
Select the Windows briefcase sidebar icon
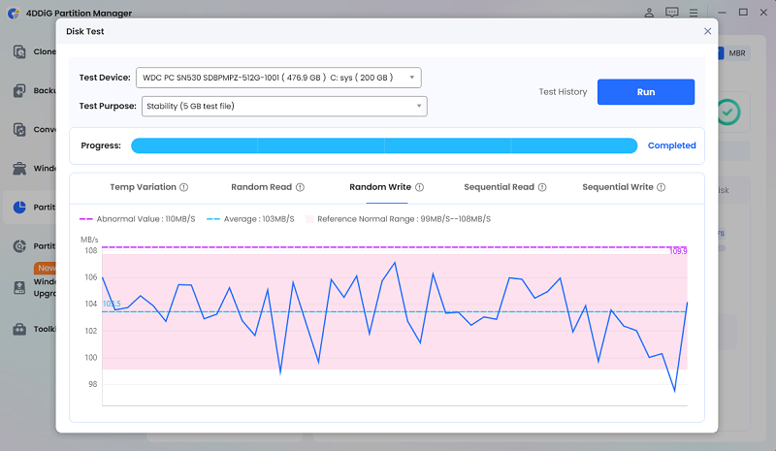pyautogui.click(x=19, y=169)
